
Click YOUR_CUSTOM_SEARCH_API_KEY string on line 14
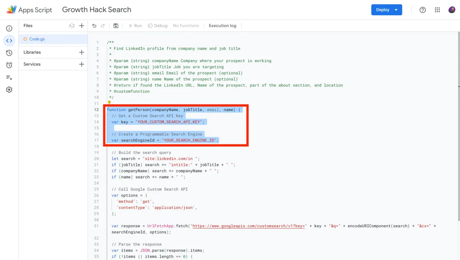169,122
